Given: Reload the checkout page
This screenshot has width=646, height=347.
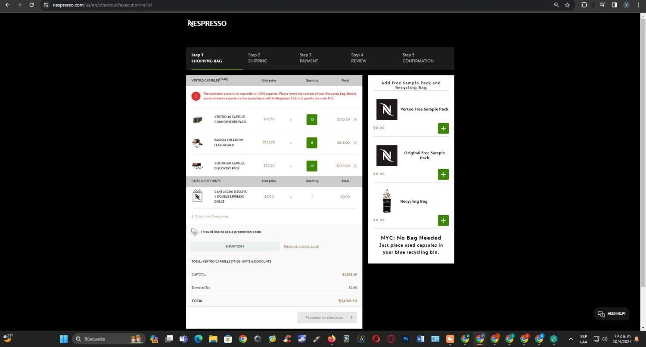Looking at the screenshot, I should [x=31, y=5].
